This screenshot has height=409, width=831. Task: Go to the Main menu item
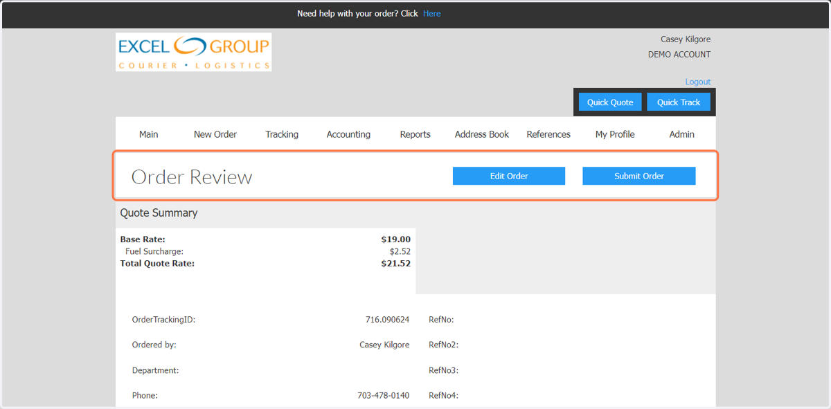pyautogui.click(x=148, y=134)
